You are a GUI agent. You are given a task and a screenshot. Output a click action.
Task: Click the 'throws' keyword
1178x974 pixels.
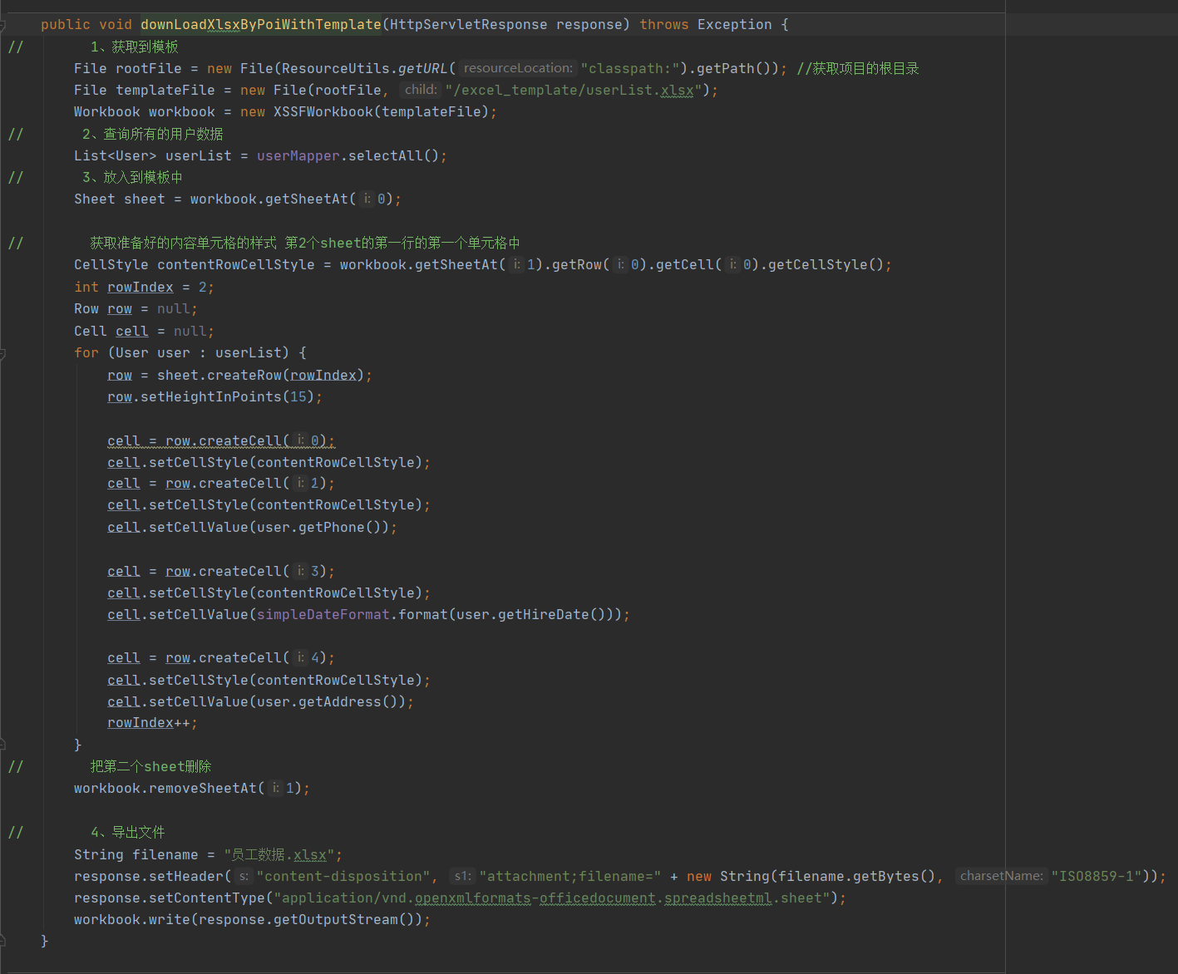pyautogui.click(x=664, y=25)
